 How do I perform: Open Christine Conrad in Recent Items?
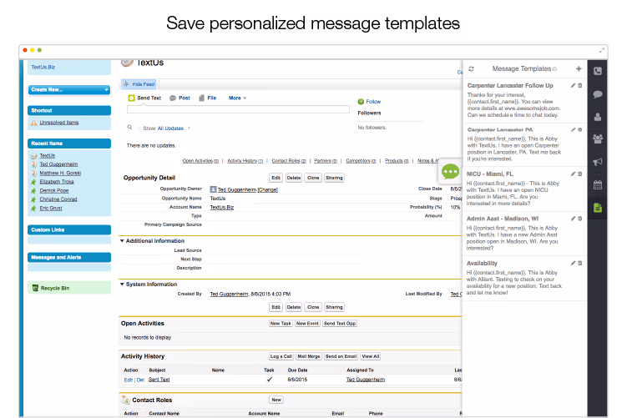58,199
